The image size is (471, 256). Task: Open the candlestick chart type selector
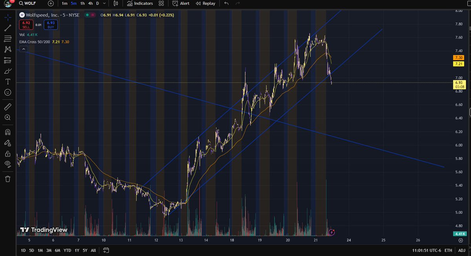[x=116, y=3]
